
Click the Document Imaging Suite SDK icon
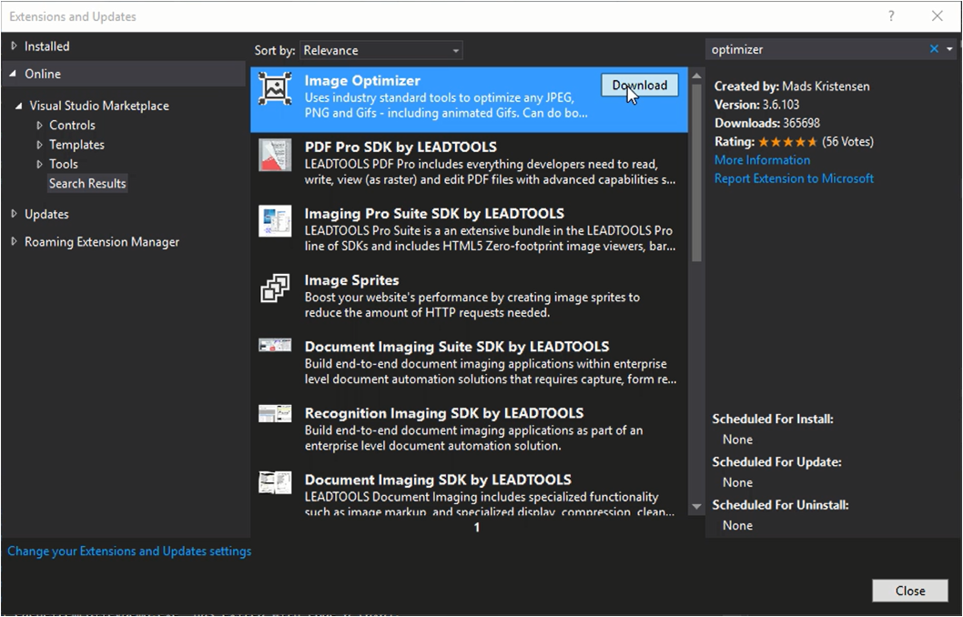pyautogui.click(x=275, y=345)
